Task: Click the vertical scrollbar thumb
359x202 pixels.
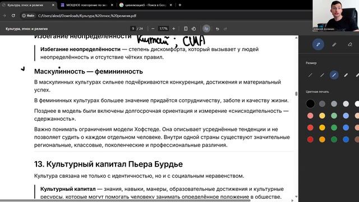Action: 296,94
